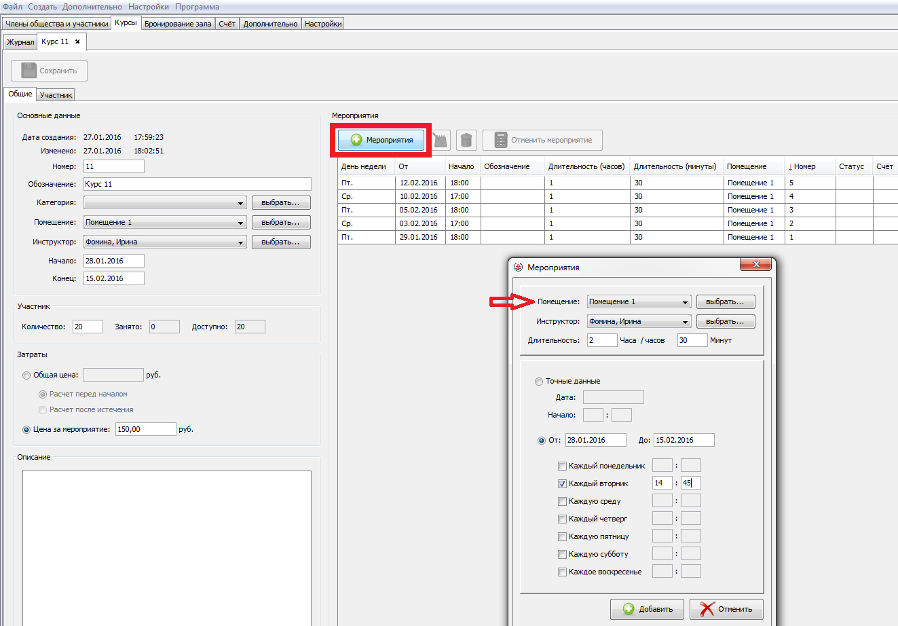Click выбрать button next to Категория
Screen dimensions: 898x626
(281, 203)
